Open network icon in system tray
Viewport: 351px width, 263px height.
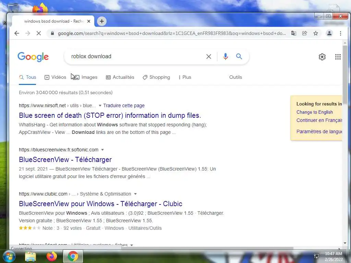point(316,256)
